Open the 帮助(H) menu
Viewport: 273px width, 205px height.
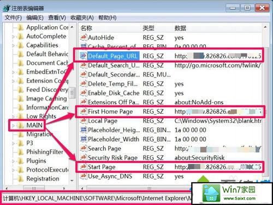point(108,17)
